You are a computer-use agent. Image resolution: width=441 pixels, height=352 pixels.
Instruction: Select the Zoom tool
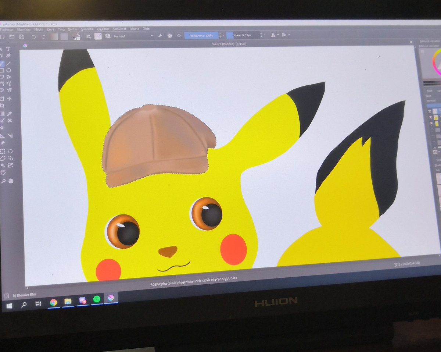(x=3, y=181)
